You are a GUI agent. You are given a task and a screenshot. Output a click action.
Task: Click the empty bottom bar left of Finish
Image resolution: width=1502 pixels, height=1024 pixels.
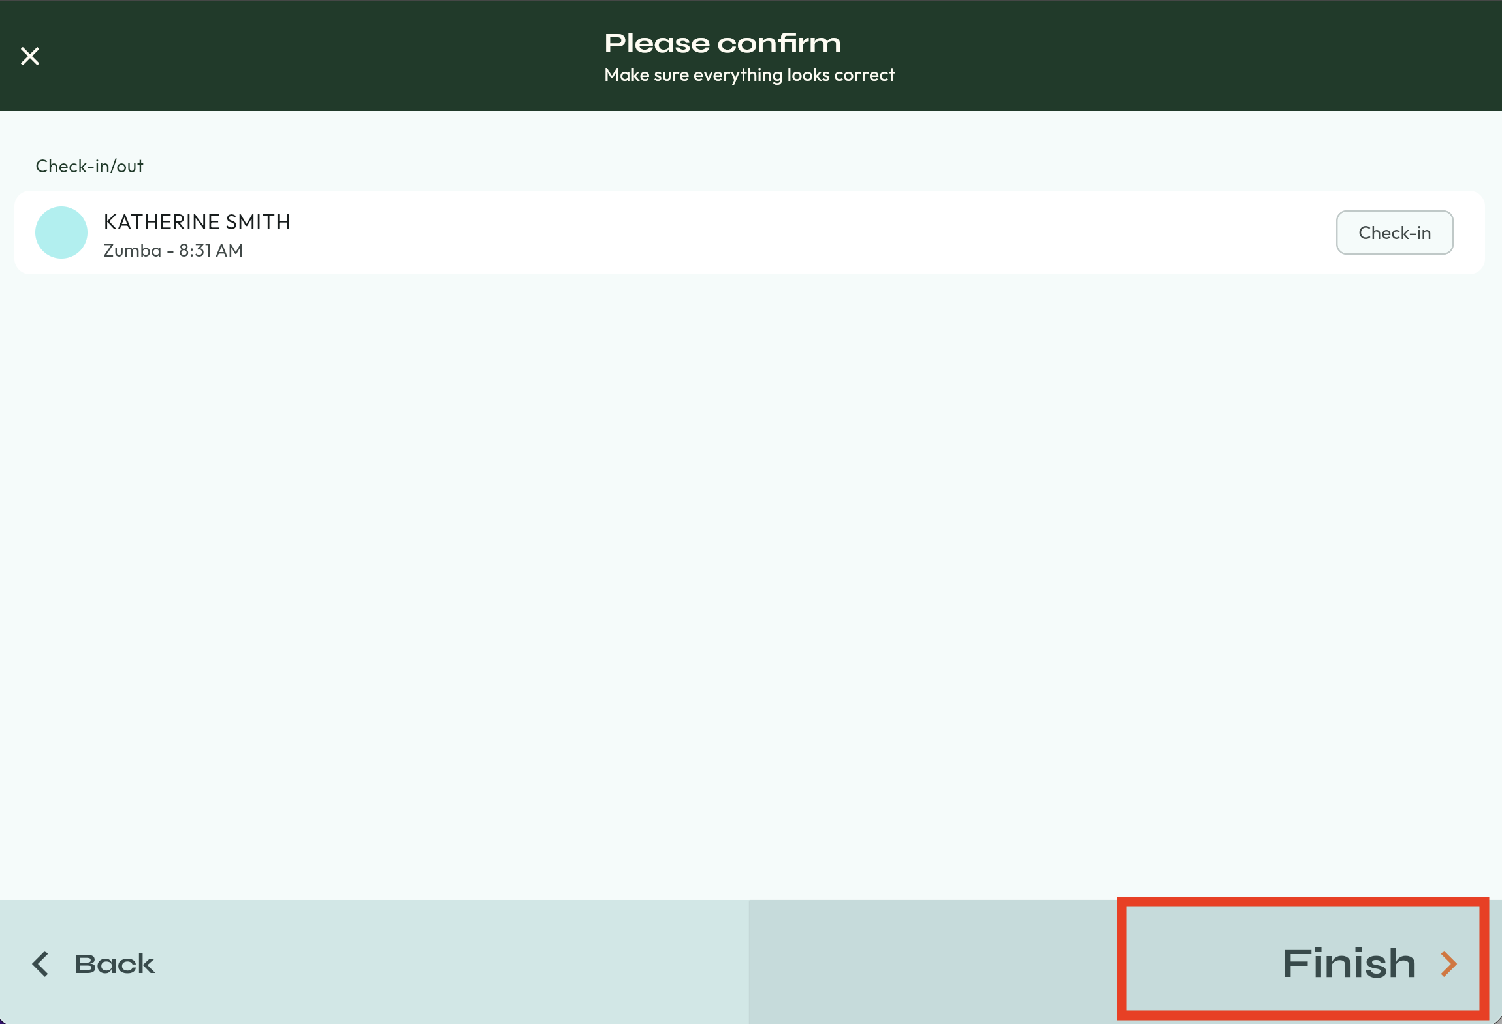934,964
